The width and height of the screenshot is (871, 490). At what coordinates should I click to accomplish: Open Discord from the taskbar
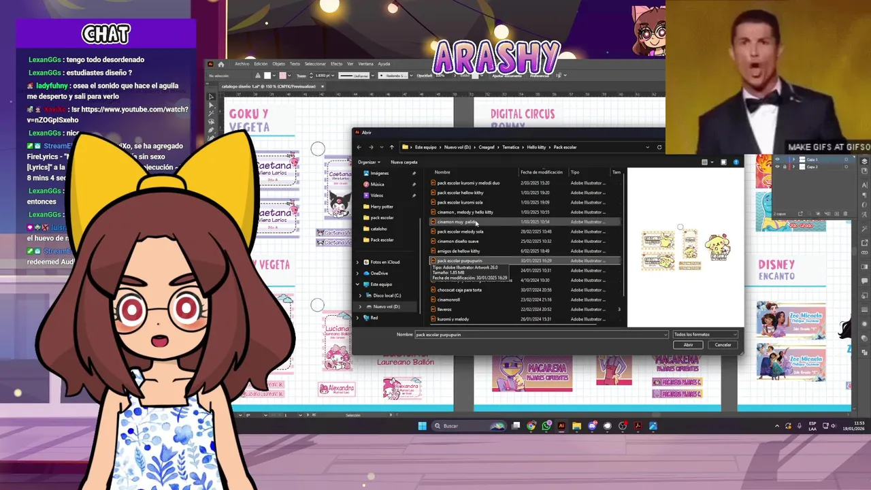(x=592, y=426)
